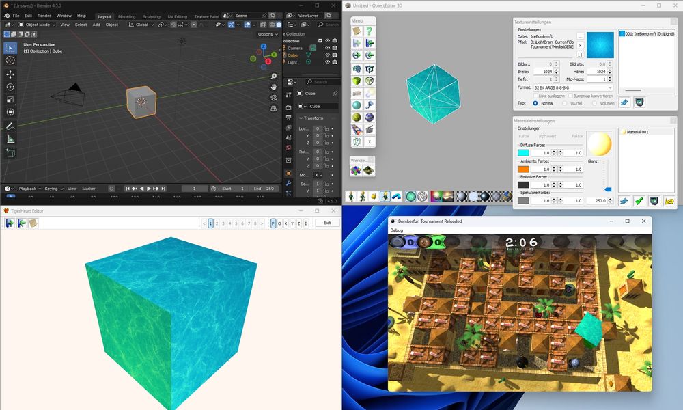Image resolution: width=683 pixels, height=410 pixels.
Task: Click the P view button in TigerHeart Editor
Action: [x=273, y=223]
